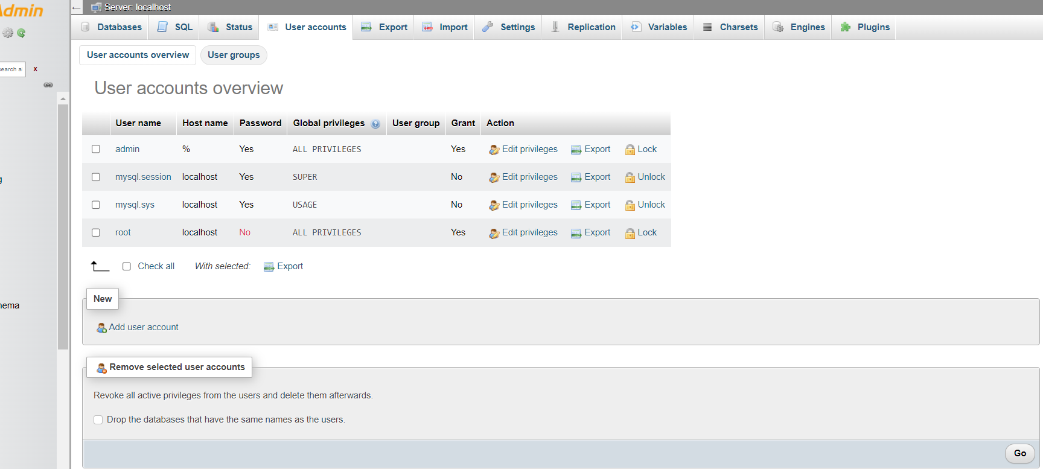Image resolution: width=1043 pixels, height=469 pixels.
Task: Open the Import tab
Action: coord(445,27)
